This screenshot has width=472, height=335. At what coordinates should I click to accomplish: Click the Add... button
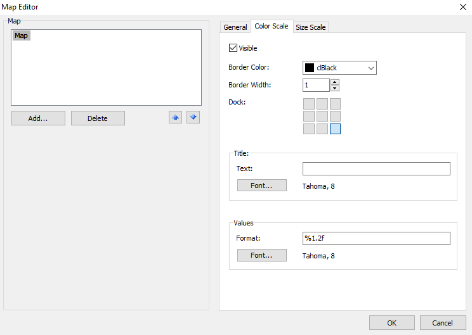[38, 118]
